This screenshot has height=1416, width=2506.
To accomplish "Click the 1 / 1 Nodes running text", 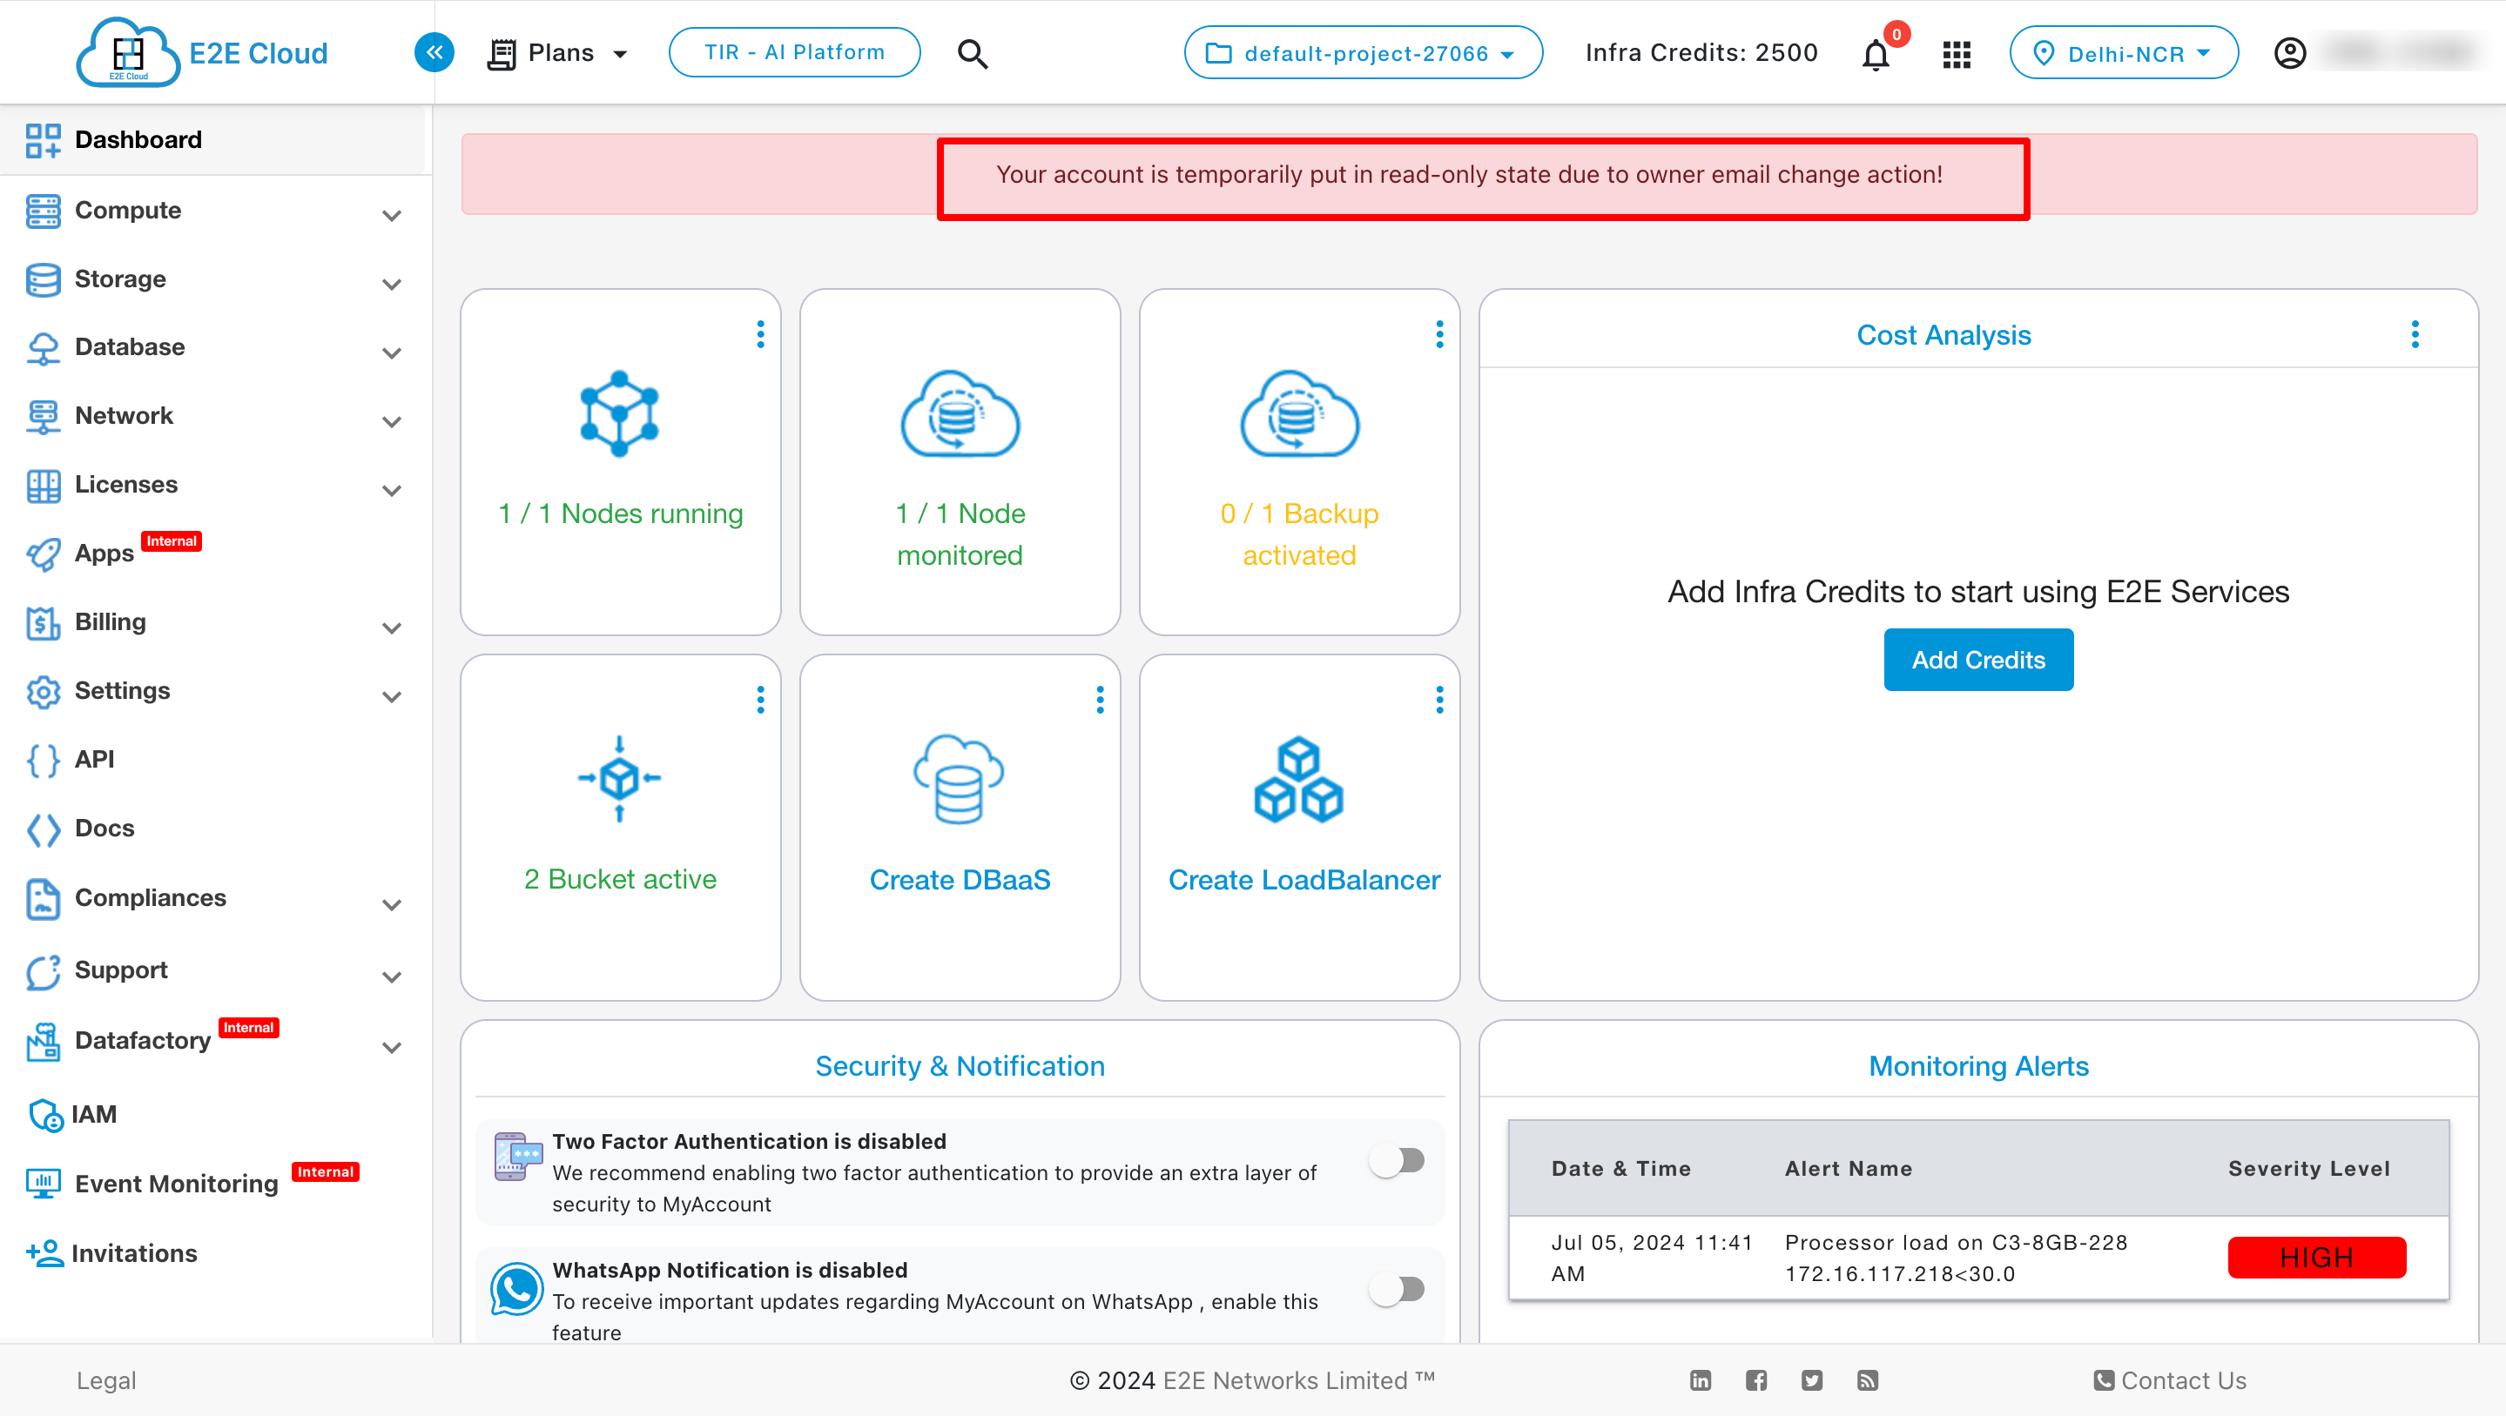I will click(620, 513).
